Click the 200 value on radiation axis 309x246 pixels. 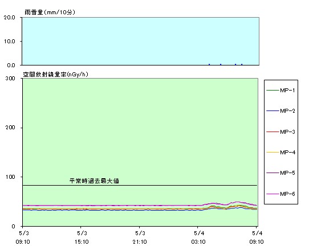(10, 128)
